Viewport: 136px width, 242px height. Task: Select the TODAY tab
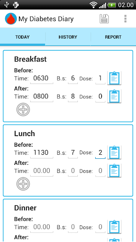pos(23,37)
